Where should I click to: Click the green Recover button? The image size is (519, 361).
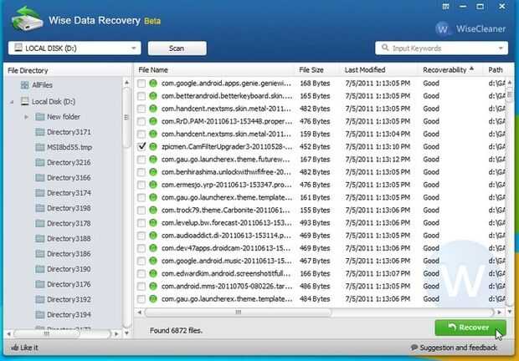click(x=470, y=328)
